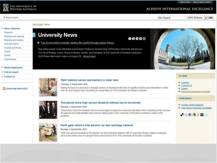217x163 pixels.
Task: Go to slide 4 of University News
Action: point(140,39)
